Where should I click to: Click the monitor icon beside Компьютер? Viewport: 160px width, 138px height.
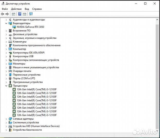pyautogui.click(x=10, y=49)
